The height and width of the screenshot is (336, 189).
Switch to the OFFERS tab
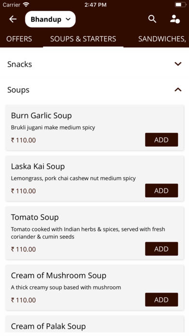(x=19, y=39)
